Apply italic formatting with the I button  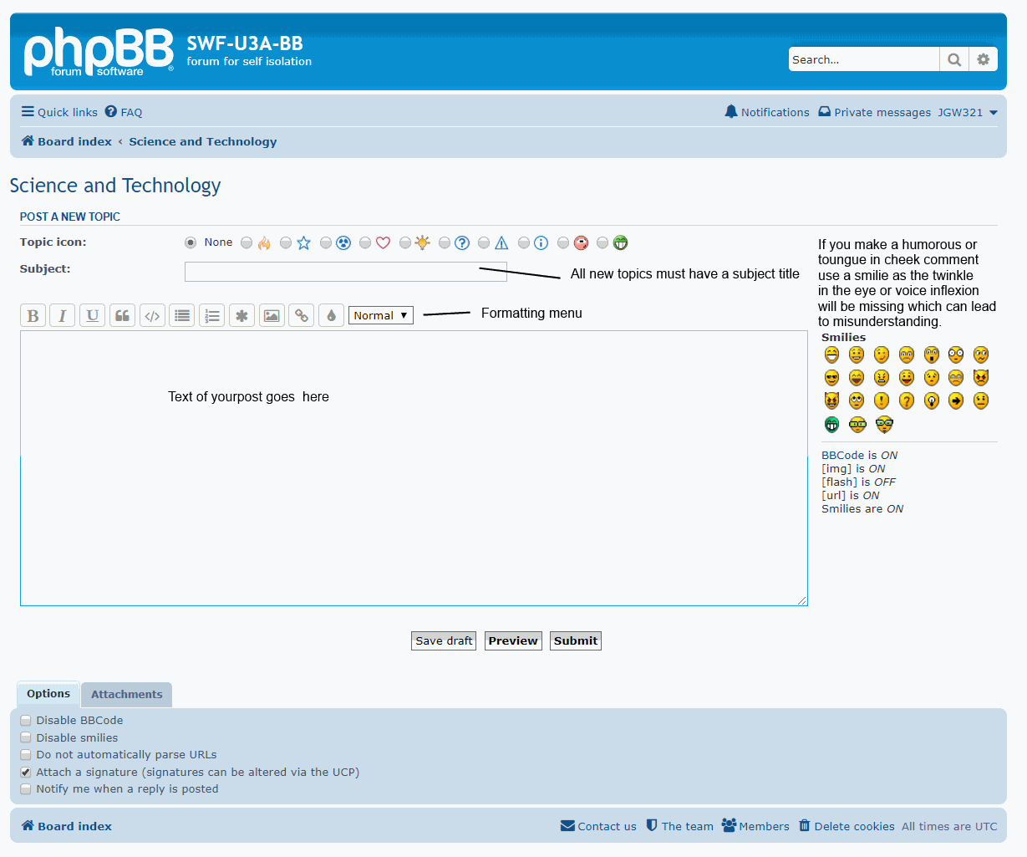tap(63, 315)
